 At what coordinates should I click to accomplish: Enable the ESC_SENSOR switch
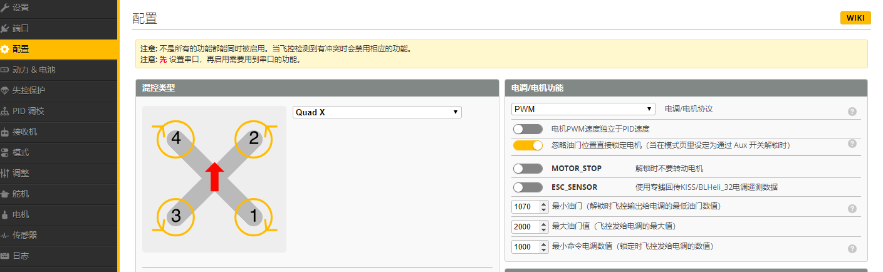coord(528,187)
